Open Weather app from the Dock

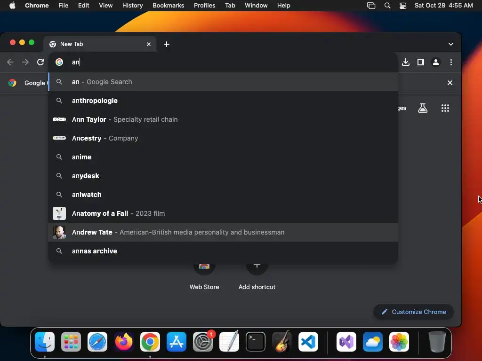point(373,342)
